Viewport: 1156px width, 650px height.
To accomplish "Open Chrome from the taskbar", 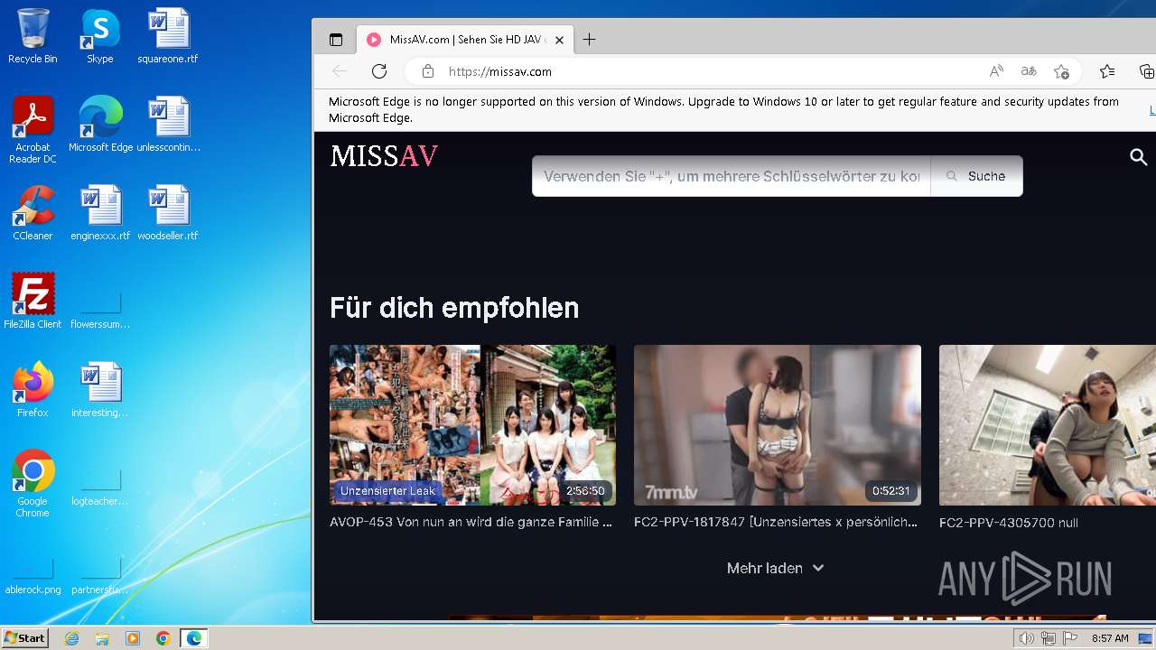I will 163,638.
